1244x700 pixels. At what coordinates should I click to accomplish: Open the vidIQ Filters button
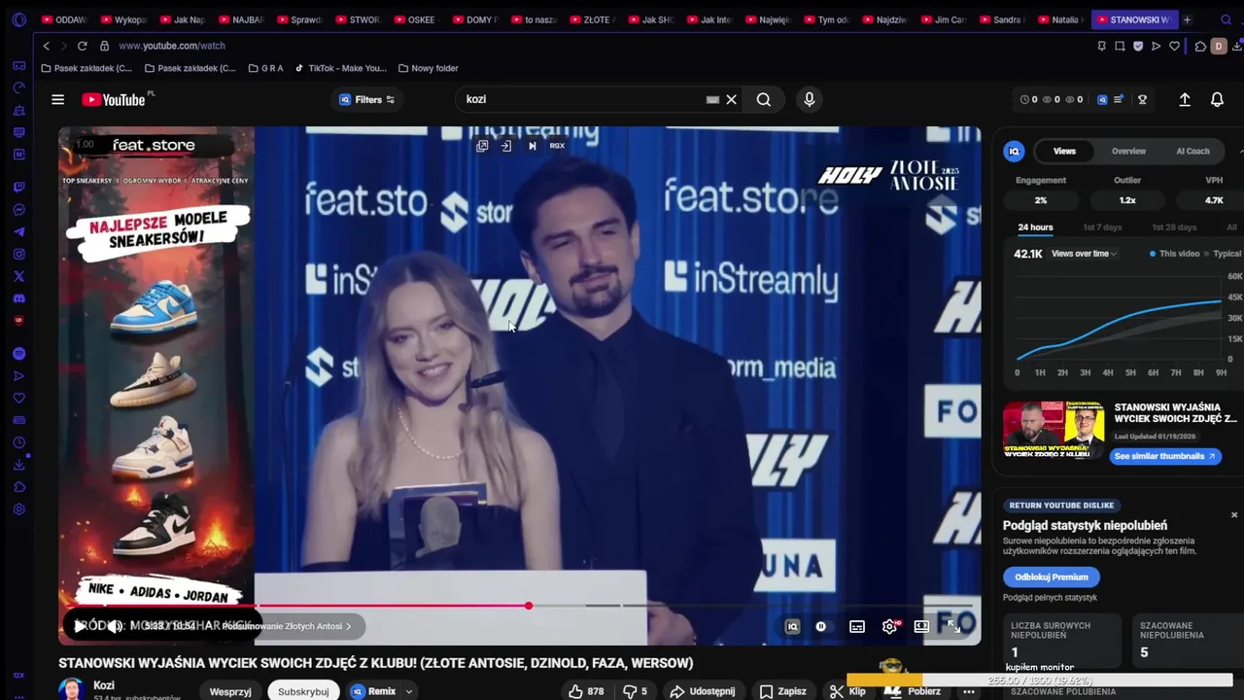[366, 99]
